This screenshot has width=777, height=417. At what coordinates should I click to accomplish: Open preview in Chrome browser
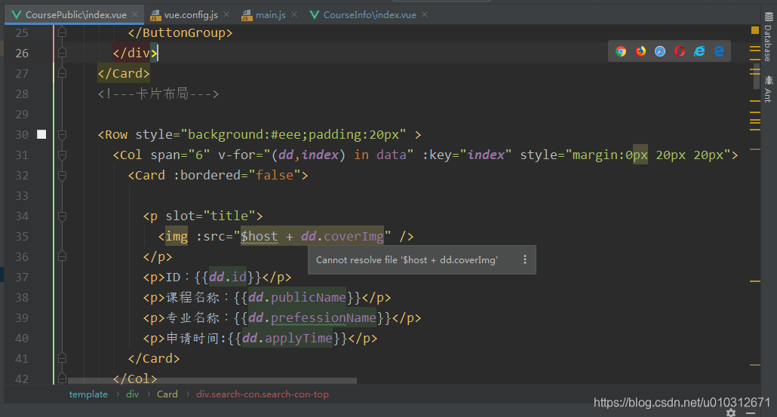pos(621,51)
